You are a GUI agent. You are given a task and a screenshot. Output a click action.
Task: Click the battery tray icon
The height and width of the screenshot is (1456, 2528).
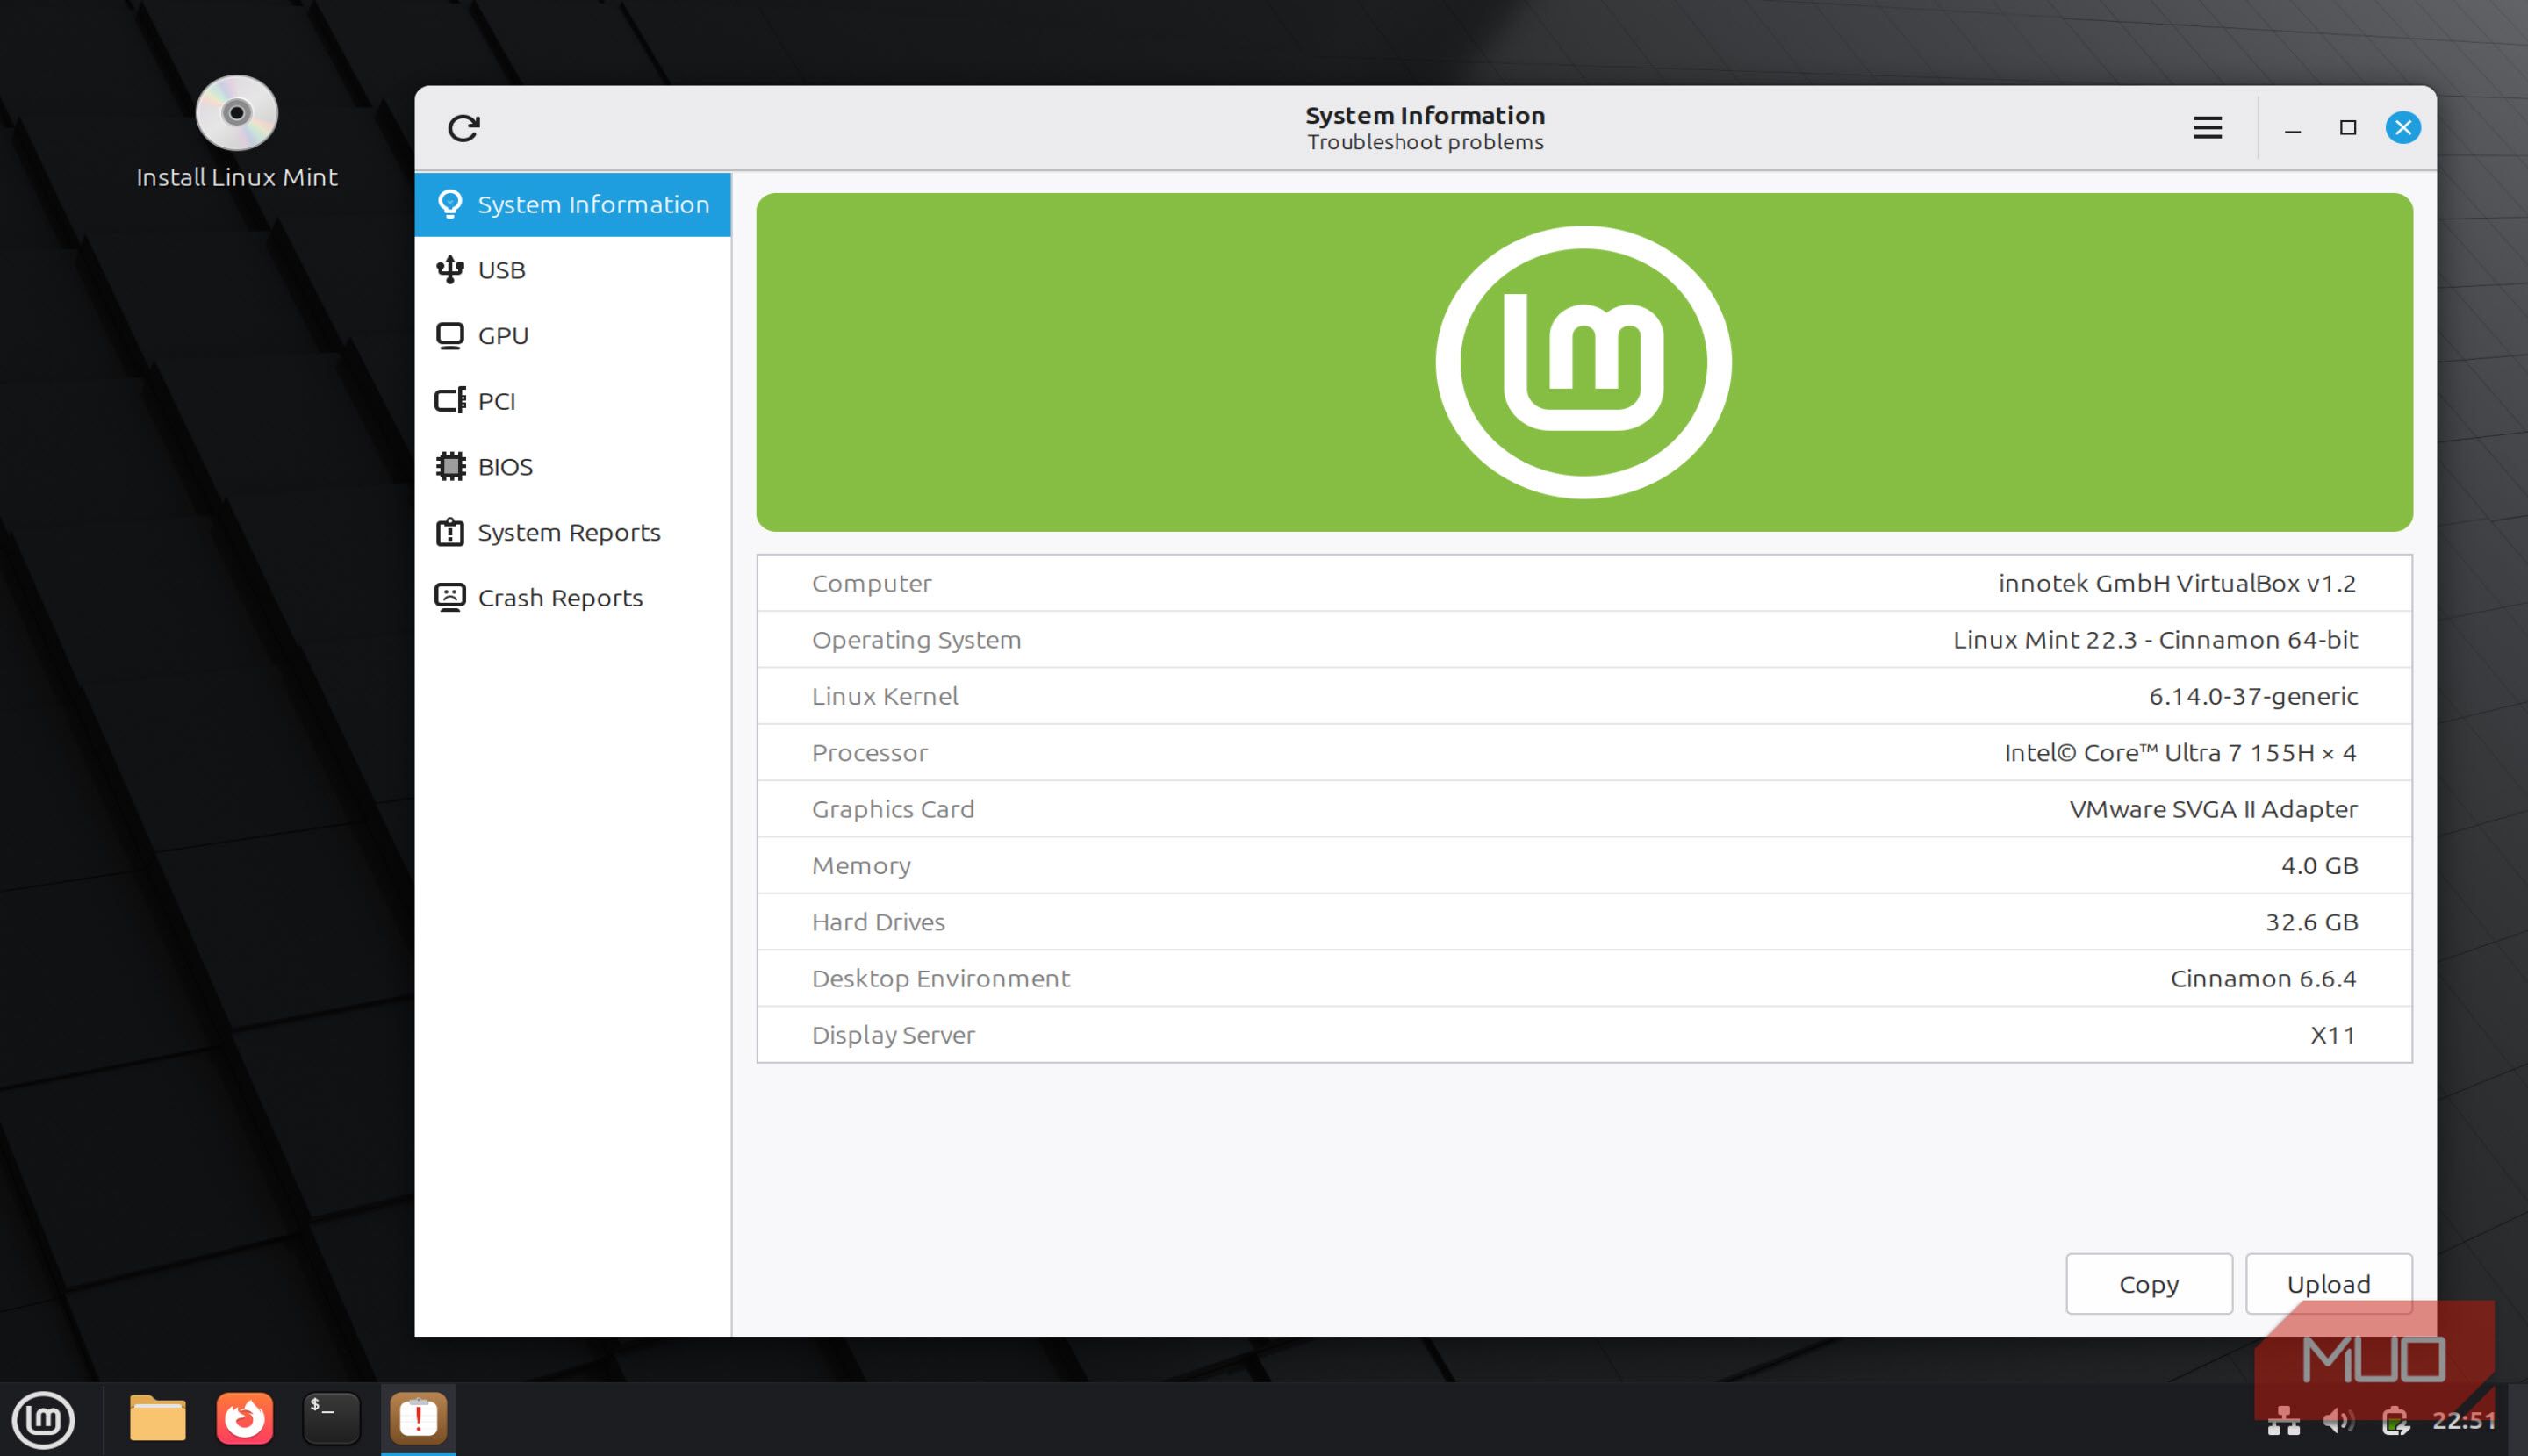pos(2395,1421)
